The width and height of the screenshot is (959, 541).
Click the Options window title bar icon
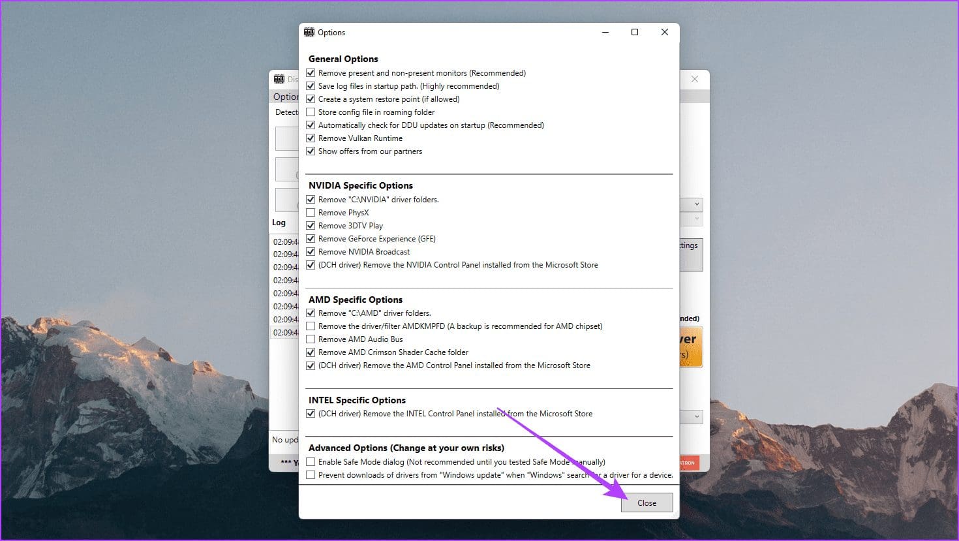(x=309, y=32)
